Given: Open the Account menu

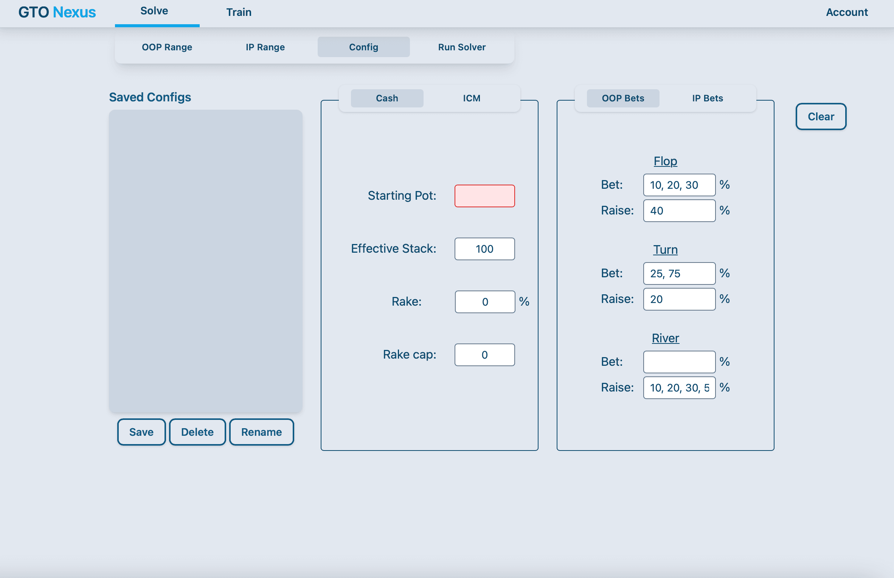Looking at the screenshot, I should point(846,12).
